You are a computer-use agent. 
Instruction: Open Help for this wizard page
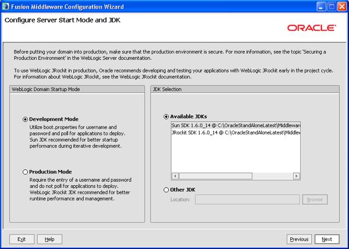click(49, 239)
